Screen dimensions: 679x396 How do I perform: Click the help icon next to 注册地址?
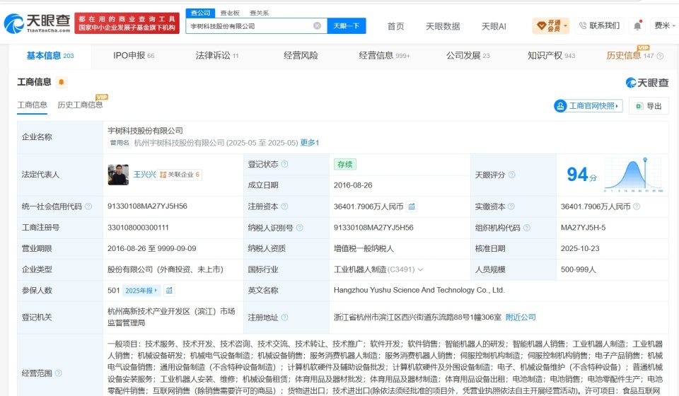(x=284, y=318)
